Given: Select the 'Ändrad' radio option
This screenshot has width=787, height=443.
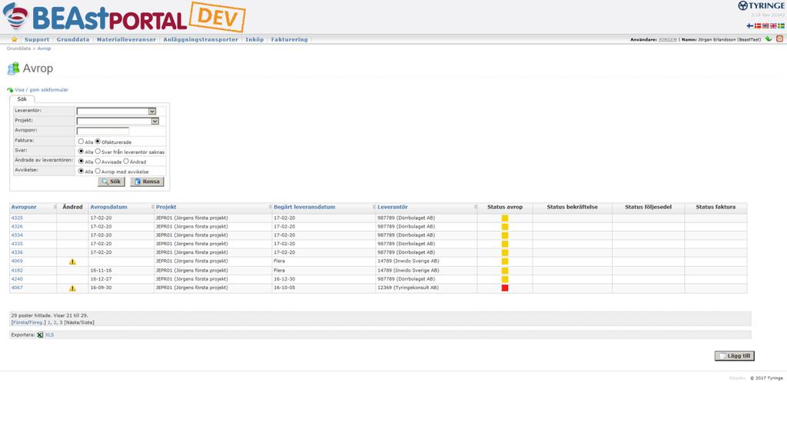Looking at the screenshot, I should point(126,162).
